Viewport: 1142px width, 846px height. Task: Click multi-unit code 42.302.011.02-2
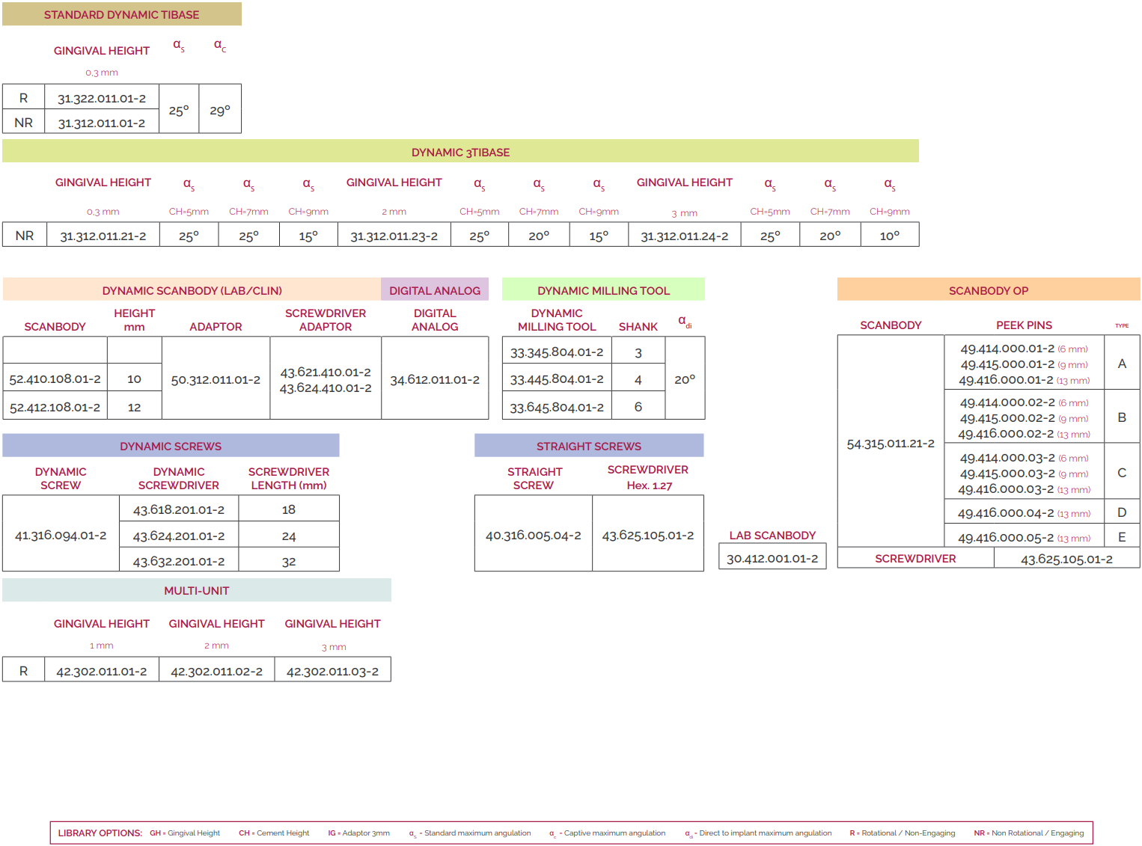click(x=216, y=672)
